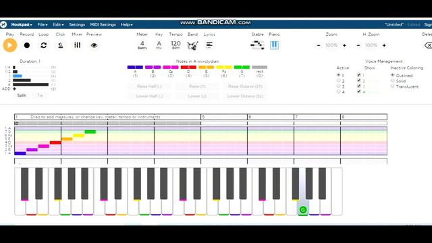This screenshot has height=243, width=432.
Task: Choose the green G (7) note swatch
Action: (242, 67)
